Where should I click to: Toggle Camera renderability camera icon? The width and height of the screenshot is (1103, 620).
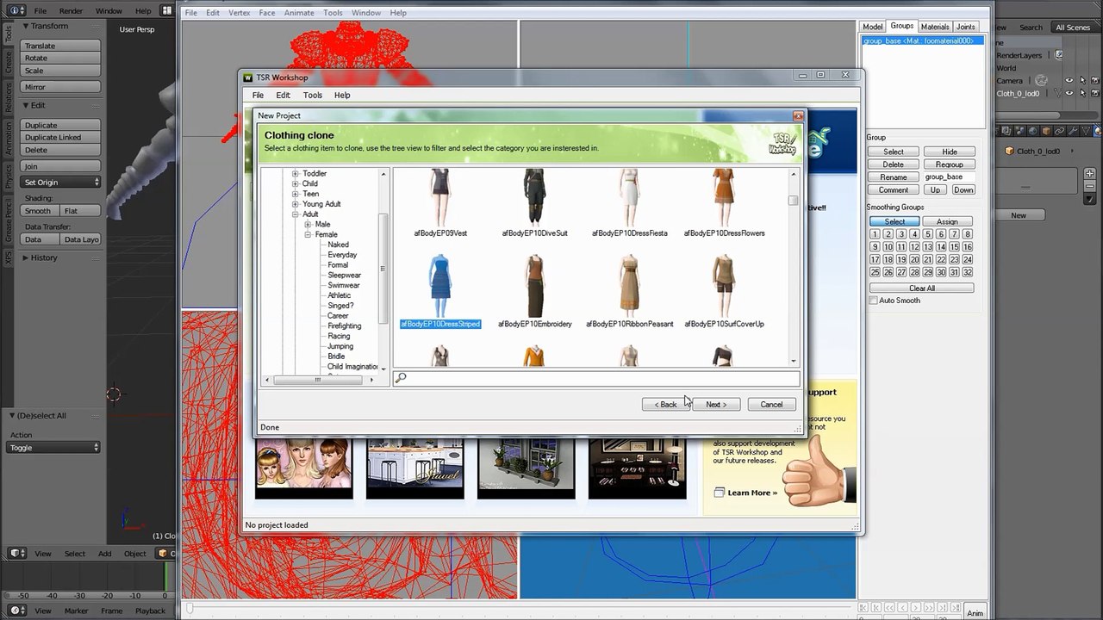tap(1095, 80)
